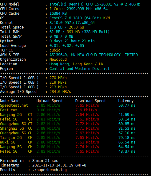The height and width of the screenshot is (176, 151).
Task: Click the latency value 79.18 ms
Action: click(127, 138)
